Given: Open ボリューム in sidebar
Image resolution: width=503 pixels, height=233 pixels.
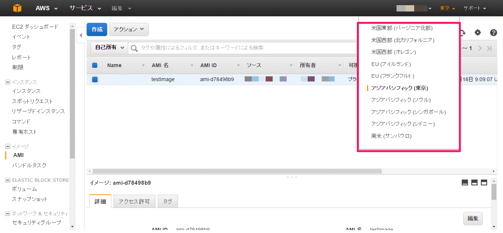Looking at the screenshot, I should click(24, 189).
